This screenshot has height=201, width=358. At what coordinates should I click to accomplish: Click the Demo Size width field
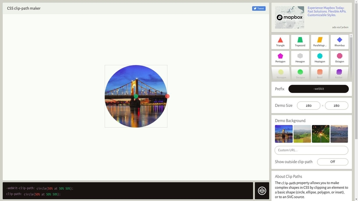[309, 105]
